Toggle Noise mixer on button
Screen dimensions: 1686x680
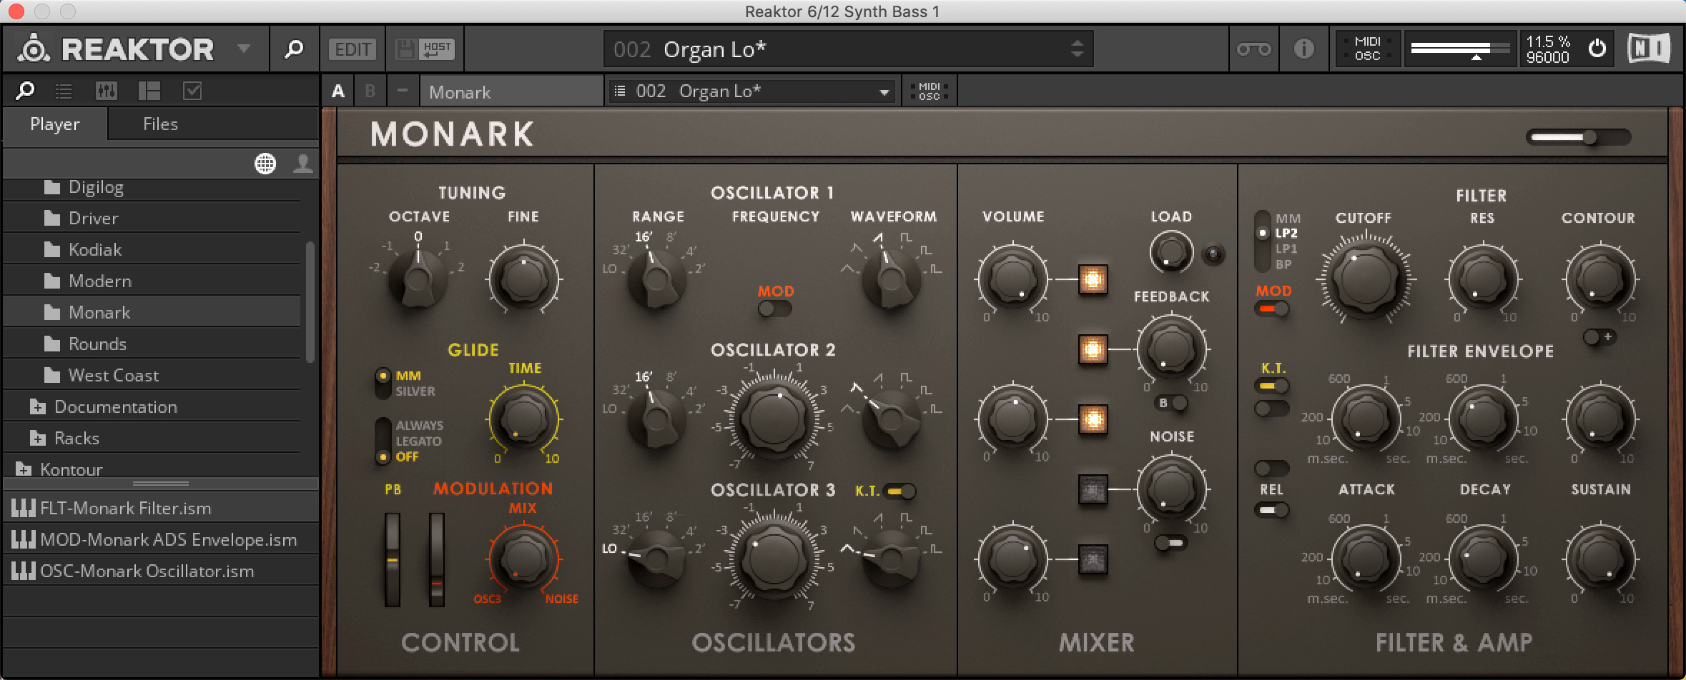1093,489
